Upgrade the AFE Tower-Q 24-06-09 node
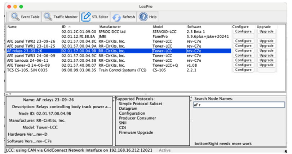 click(x=266, y=65)
